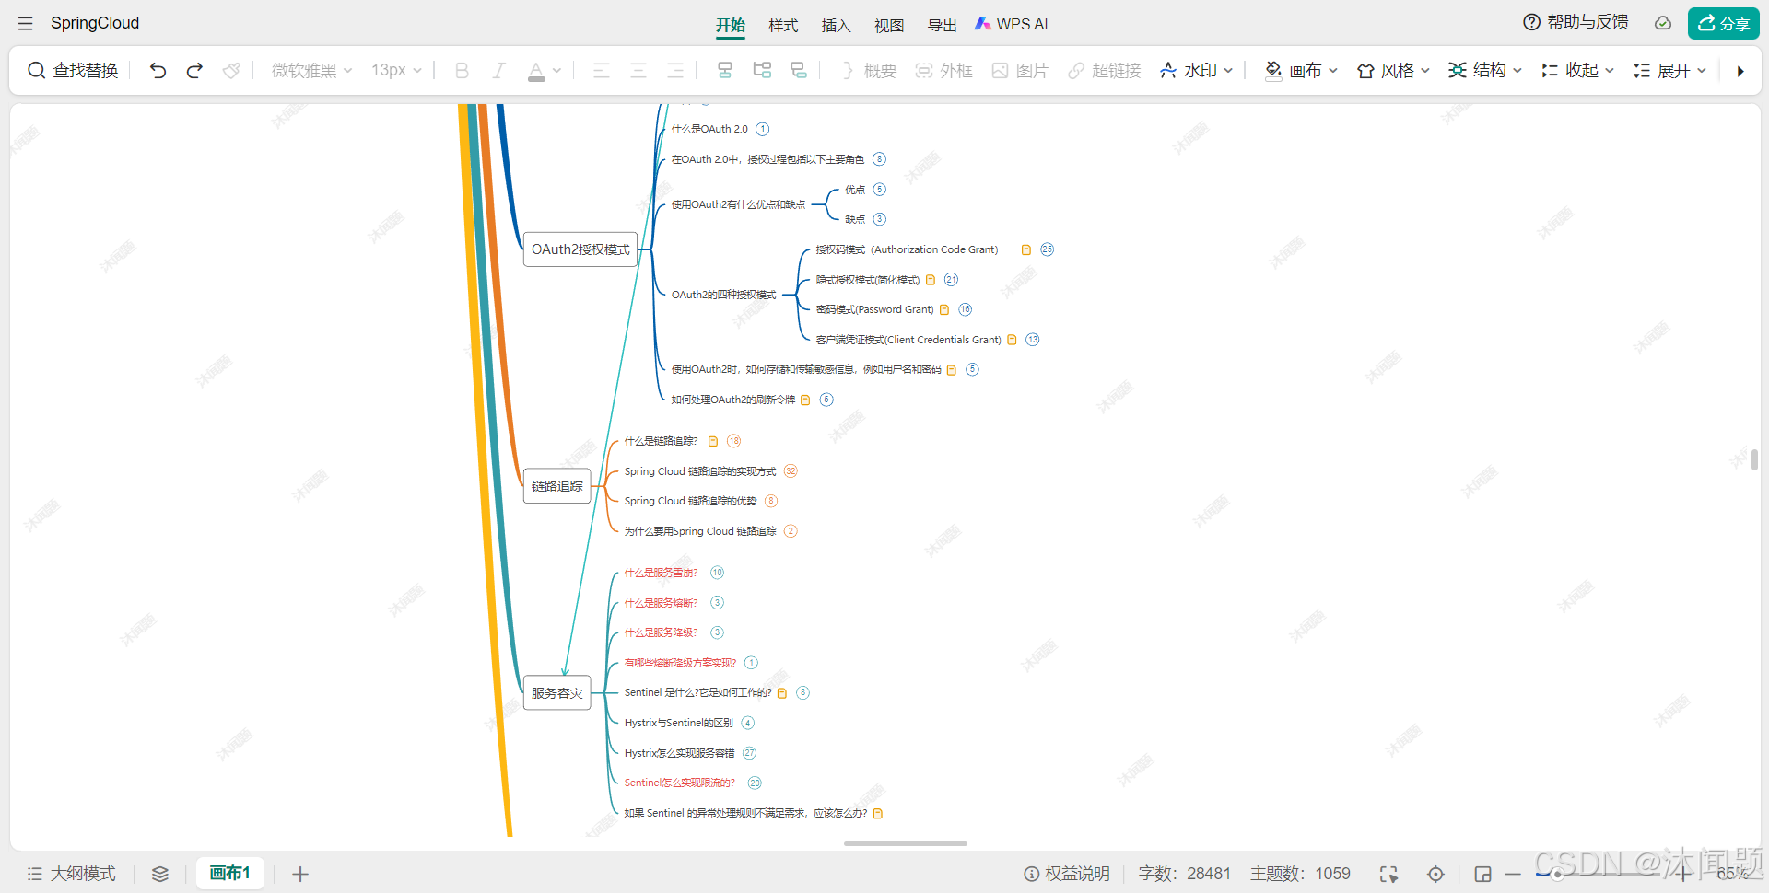Open 帮助与反馈 help and feedback
This screenshot has height=893, width=1769.
pyautogui.click(x=1576, y=22)
